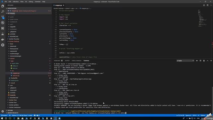Click the open changes icon in editor toolbar

[204, 5]
